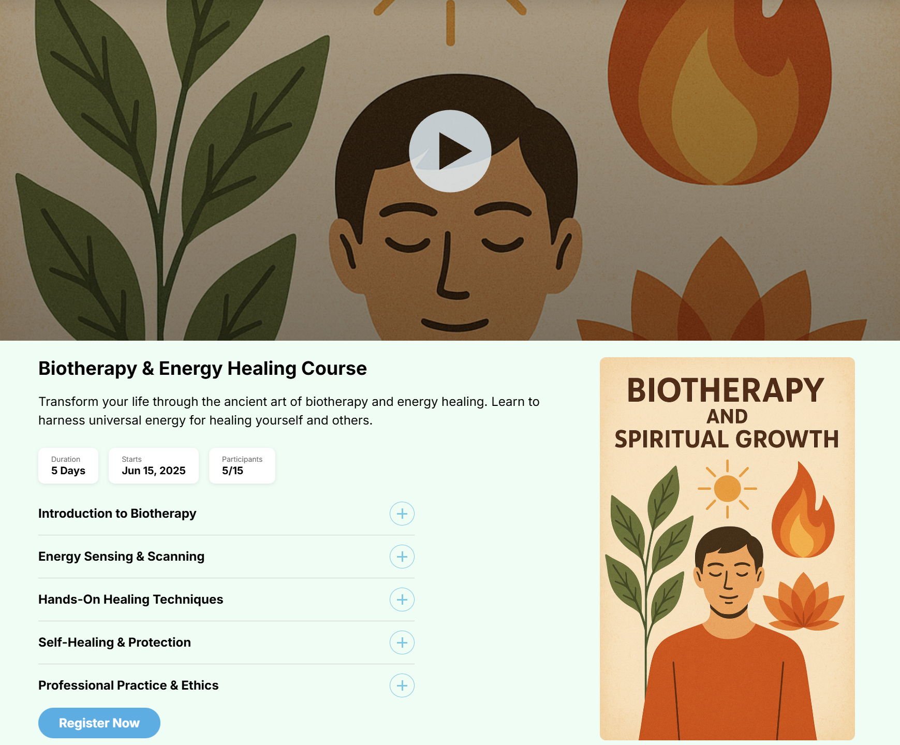900x745 pixels.
Task: Click the Participants 5/15 card
Action: pyautogui.click(x=242, y=466)
